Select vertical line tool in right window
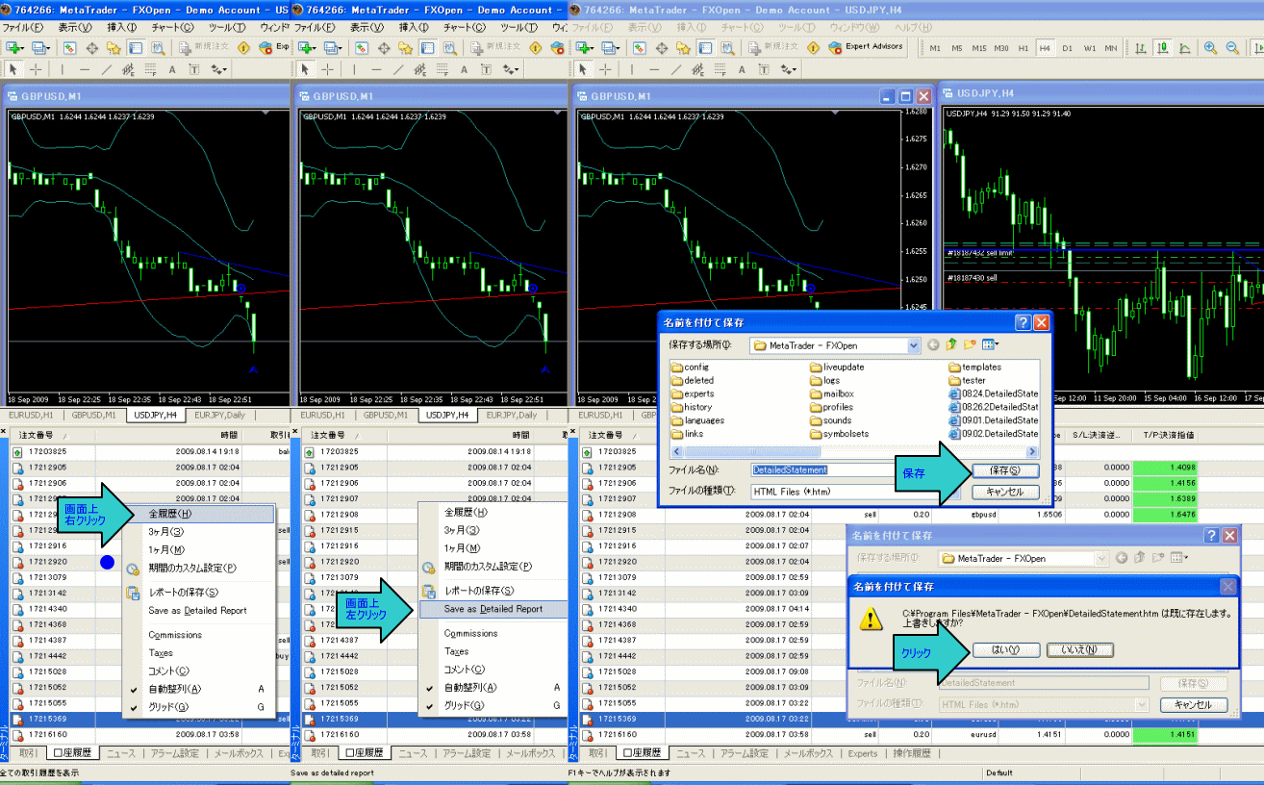Viewport: 1264px width, 785px height. point(632,69)
